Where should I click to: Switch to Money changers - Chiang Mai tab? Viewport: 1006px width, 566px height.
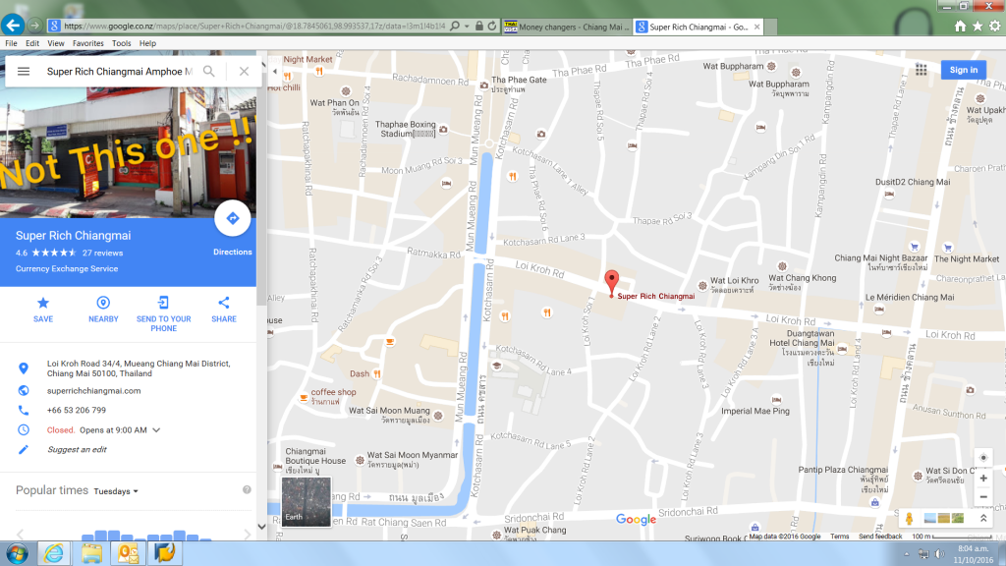567,27
